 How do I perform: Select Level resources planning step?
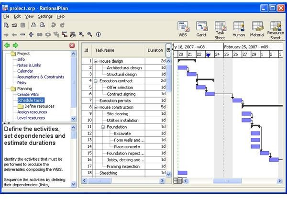click(x=31, y=118)
